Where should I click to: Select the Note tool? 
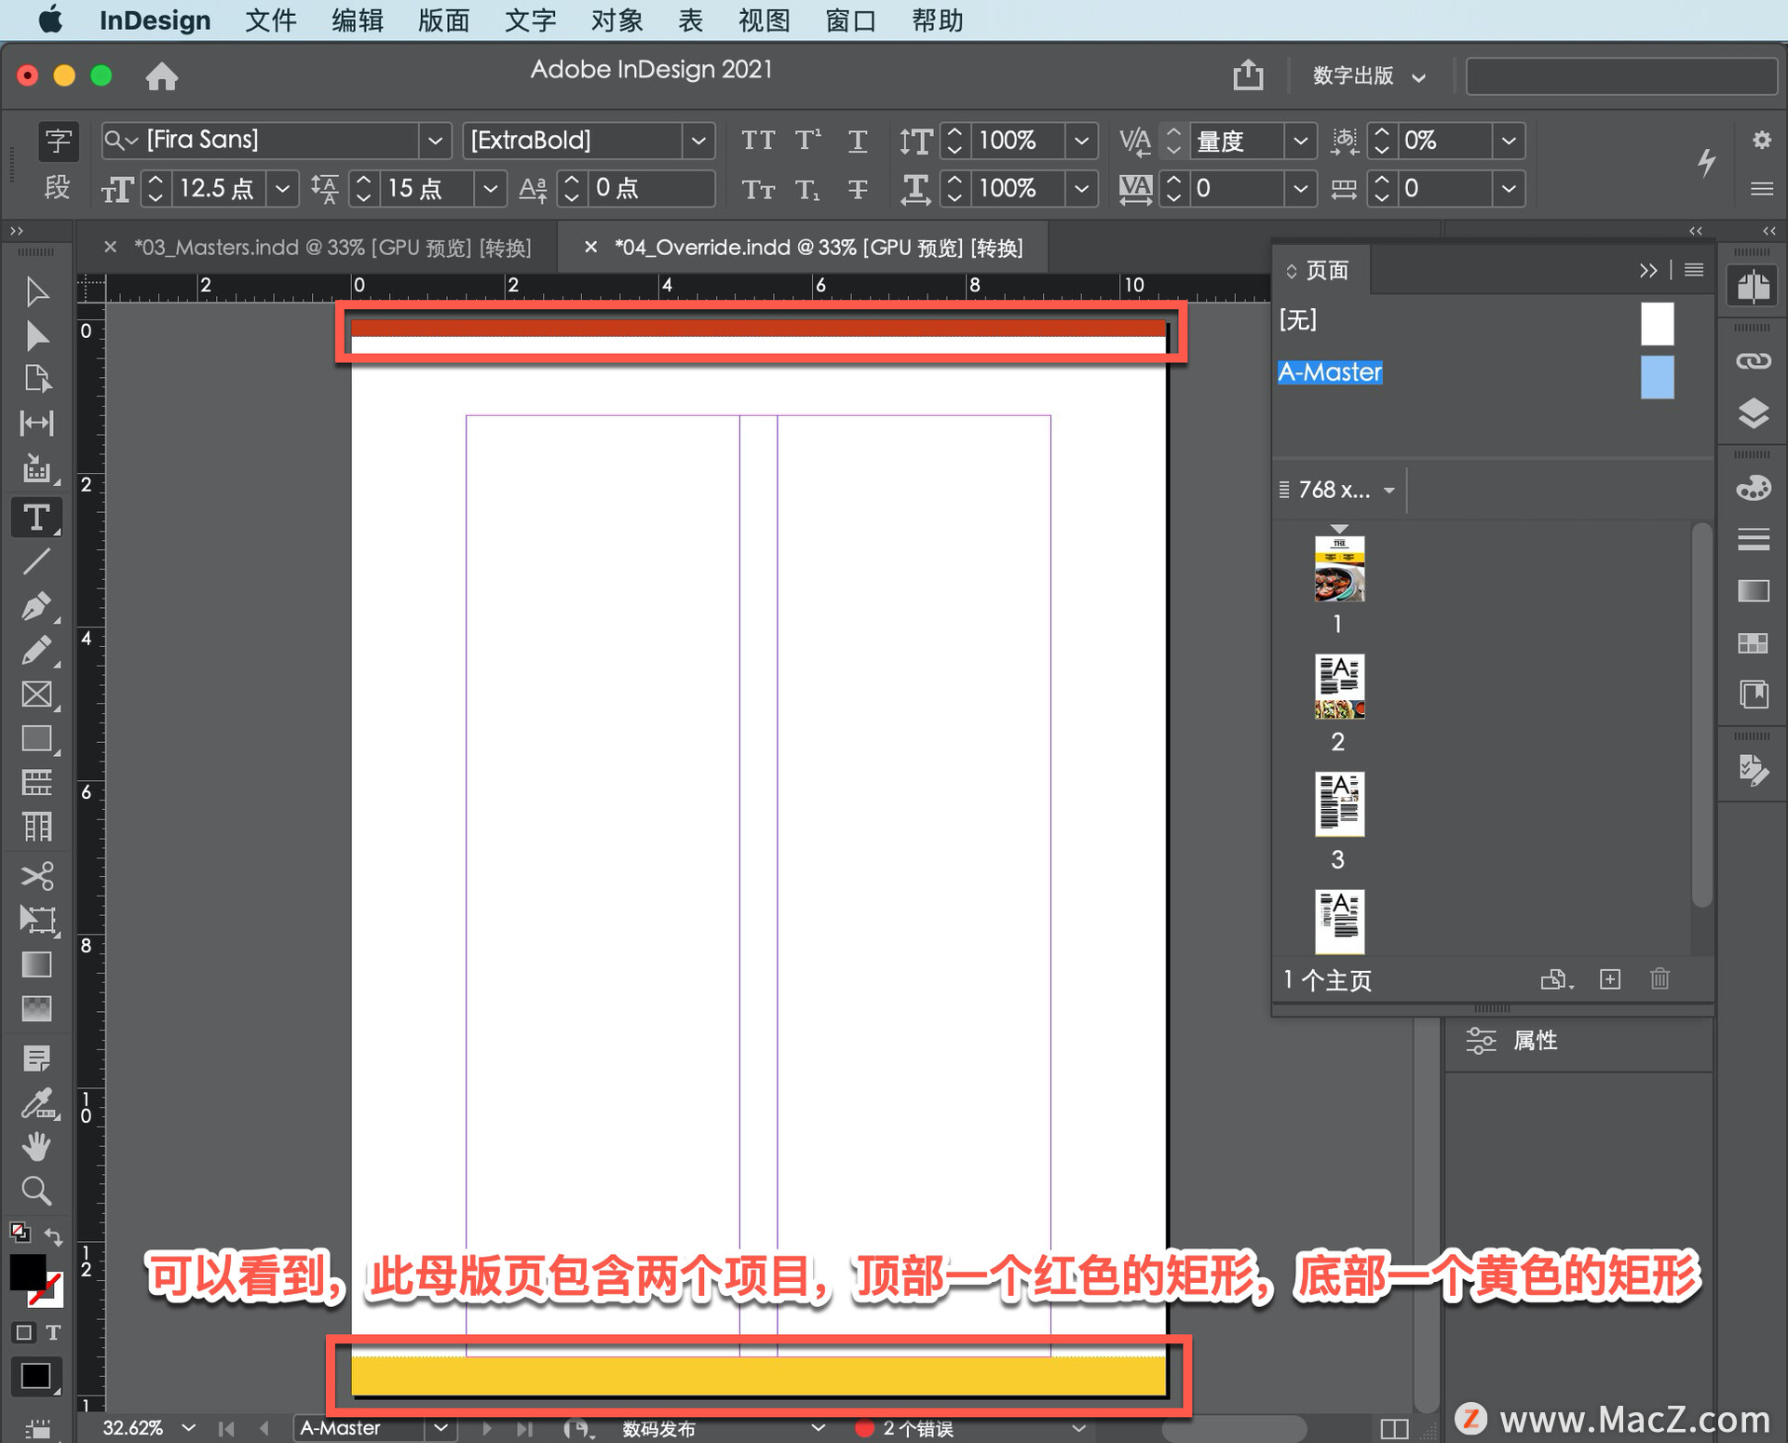point(36,1059)
